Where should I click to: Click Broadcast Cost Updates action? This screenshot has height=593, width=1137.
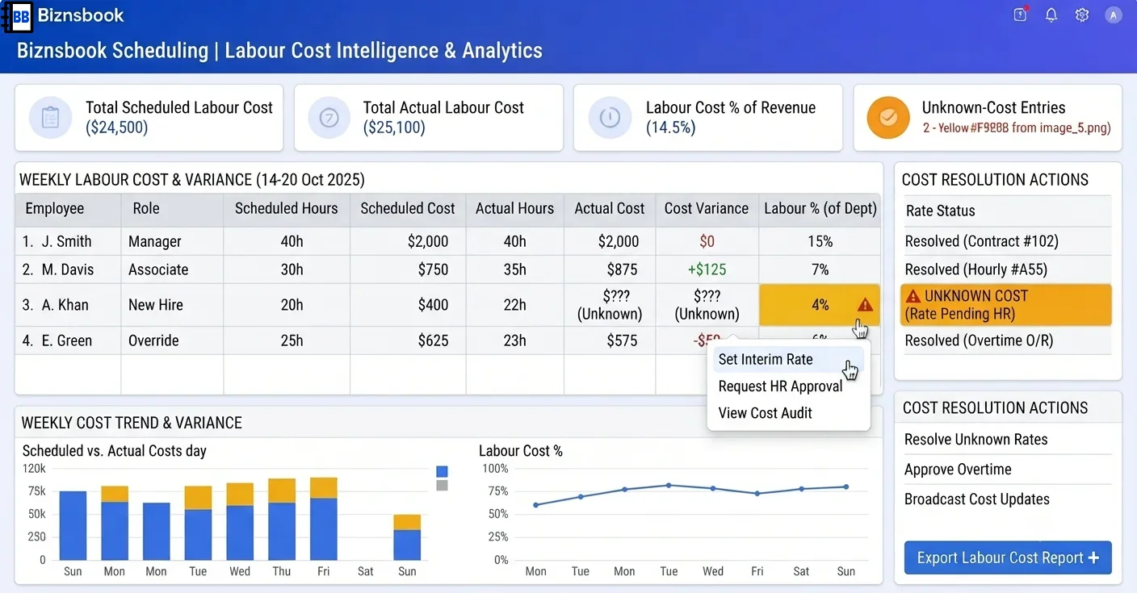(976, 499)
